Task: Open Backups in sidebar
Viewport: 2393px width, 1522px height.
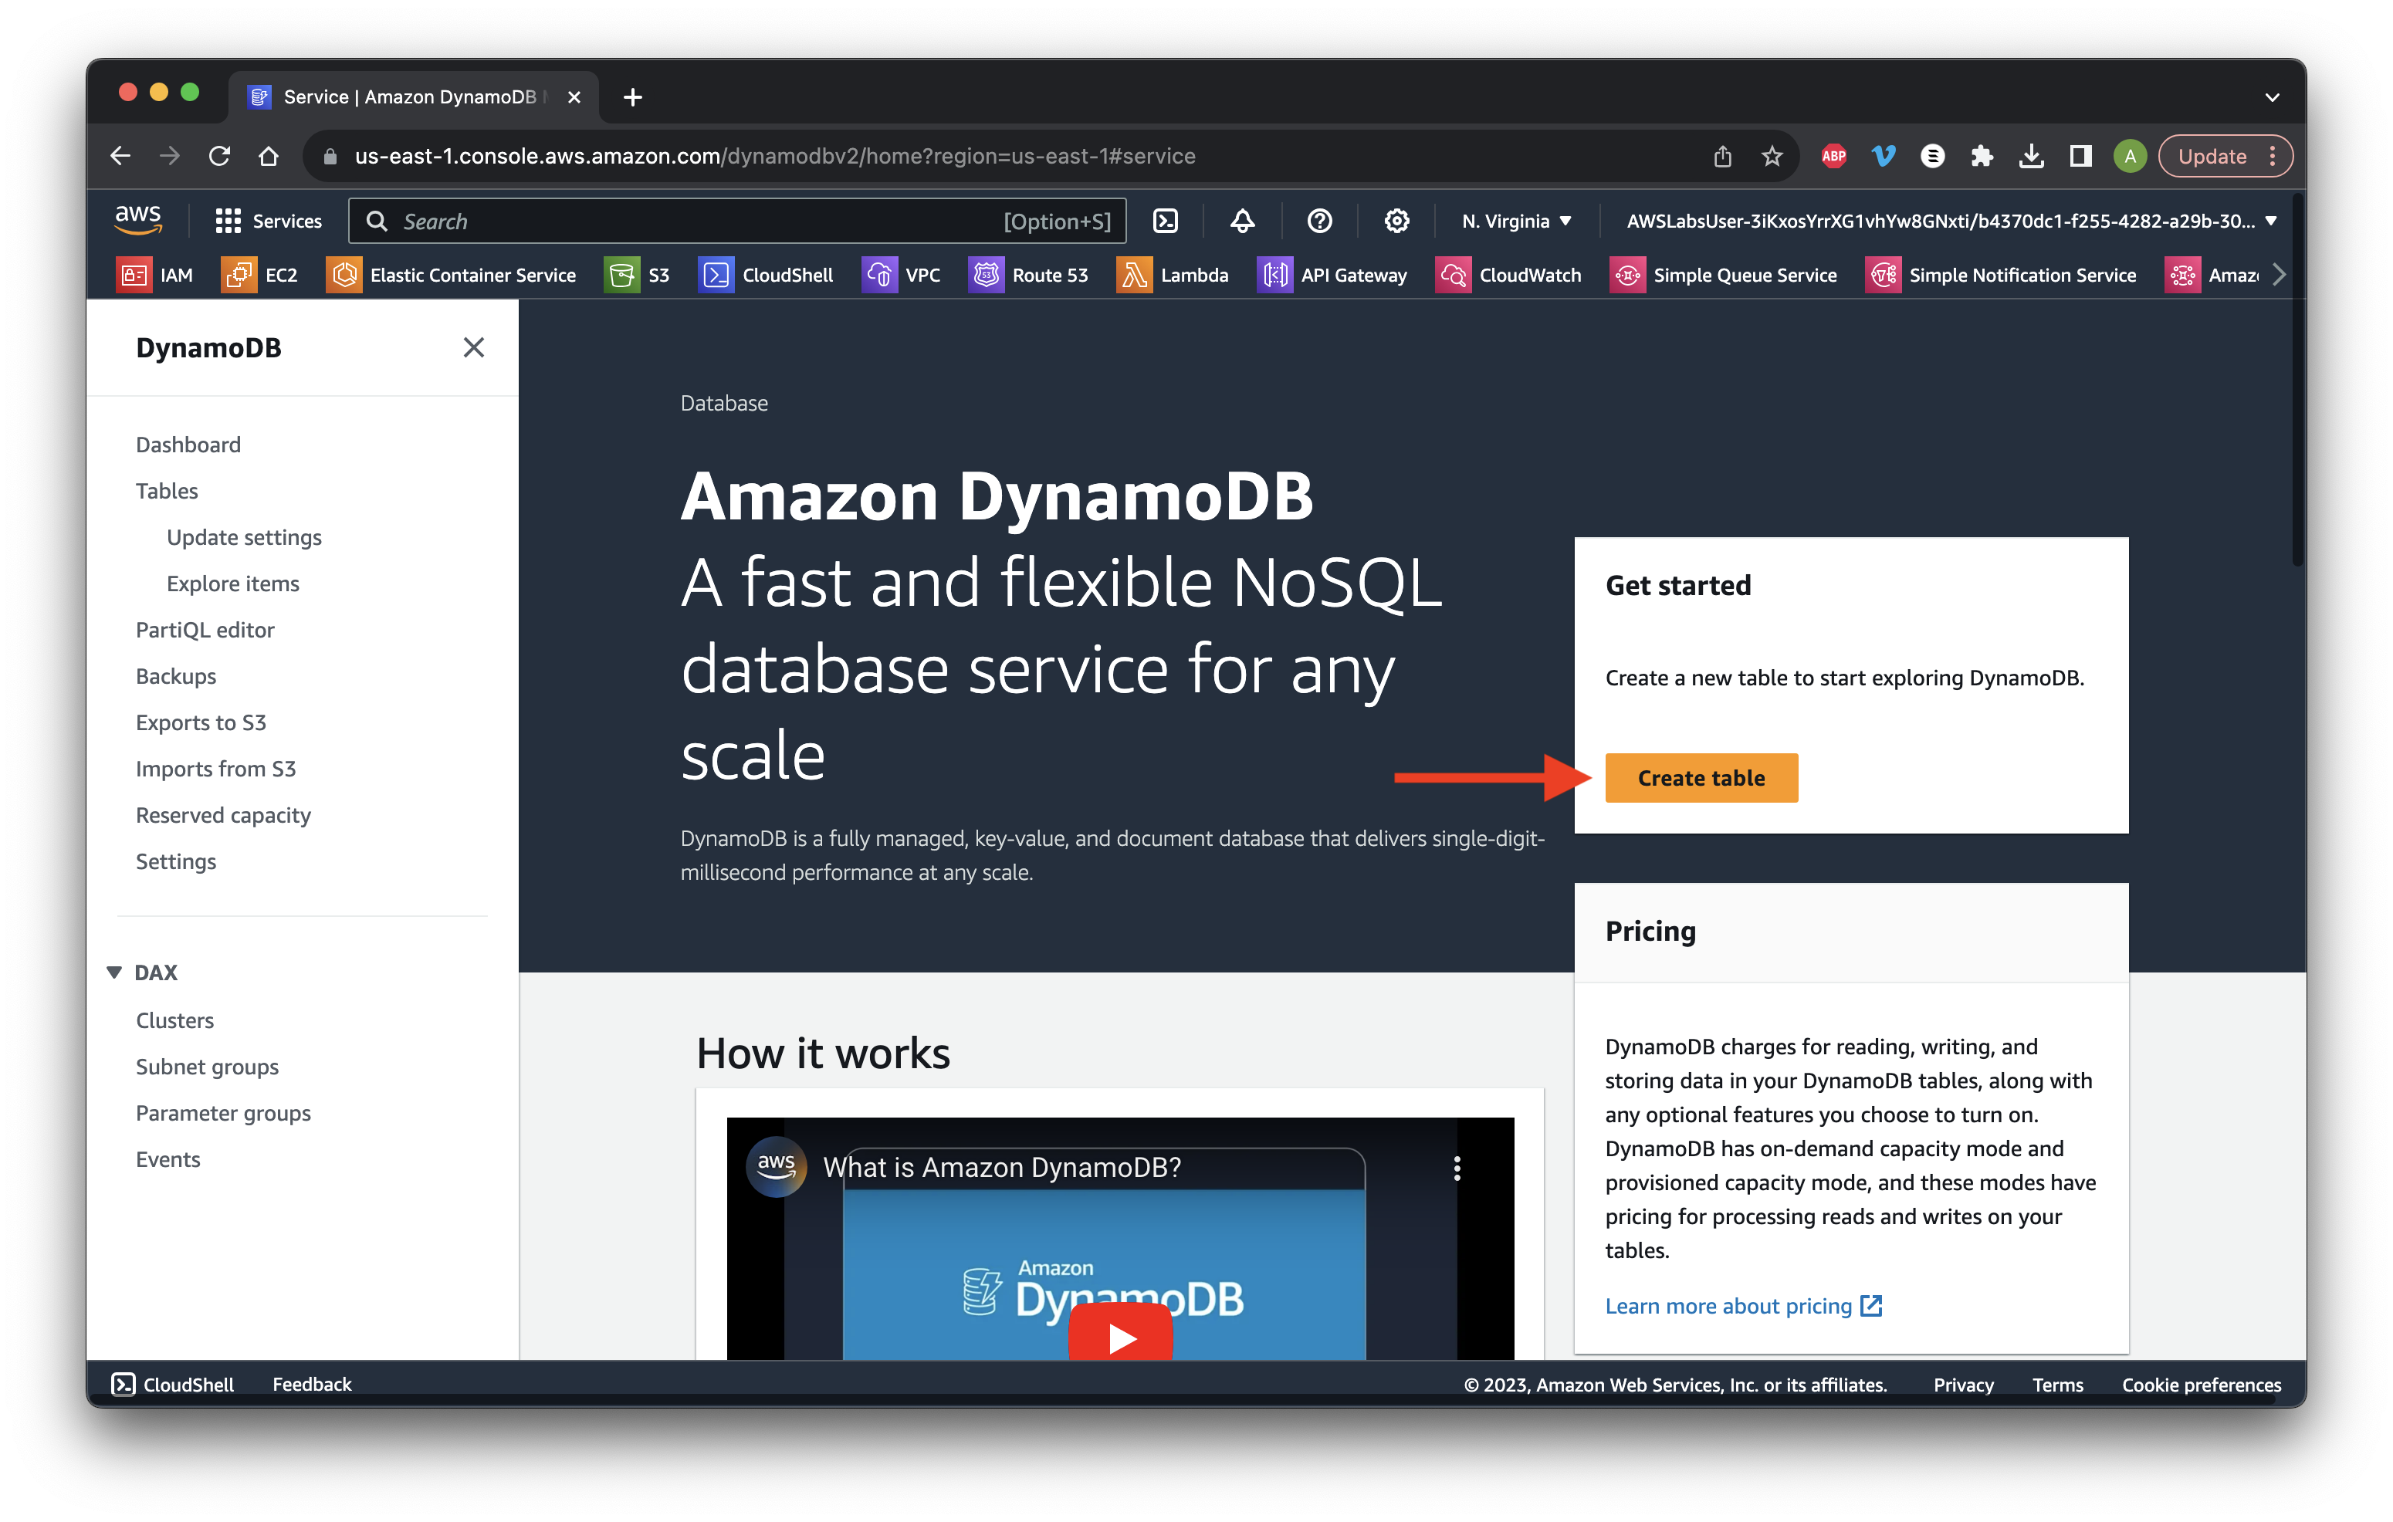Action: (x=176, y=675)
